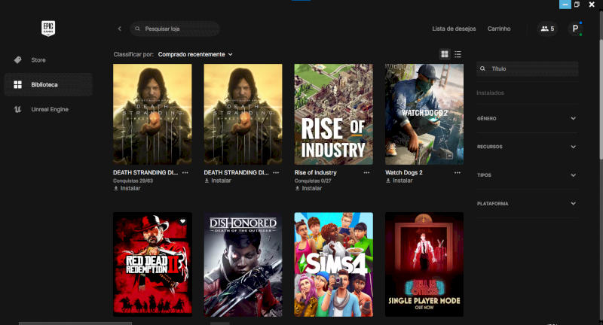Click the Store tag icon
Image resolution: width=603 pixels, height=325 pixels.
[17, 60]
